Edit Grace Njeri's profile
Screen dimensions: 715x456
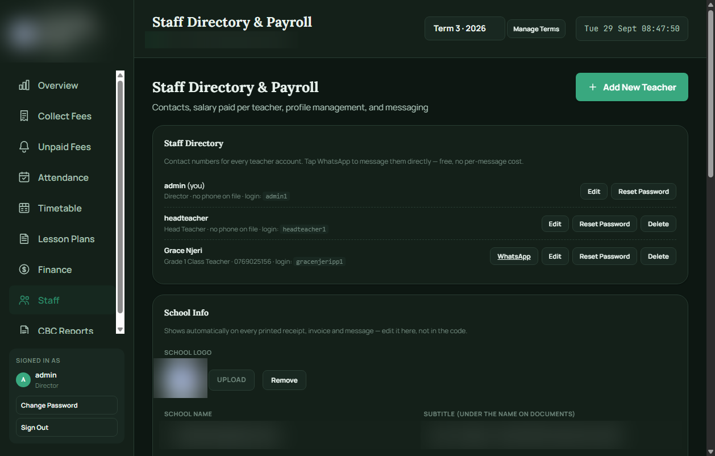tap(555, 256)
